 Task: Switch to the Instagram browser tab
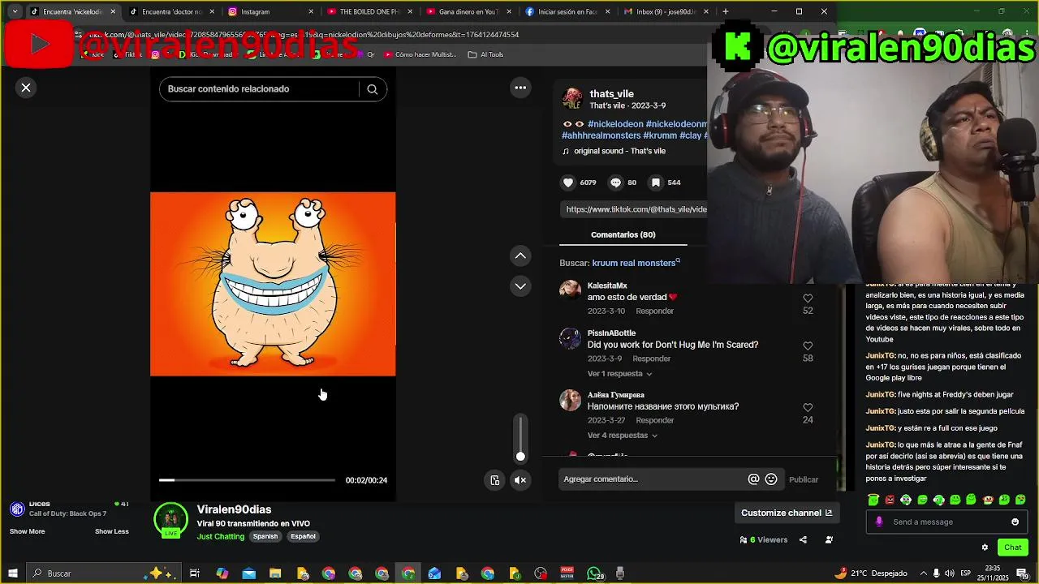click(271, 12)
